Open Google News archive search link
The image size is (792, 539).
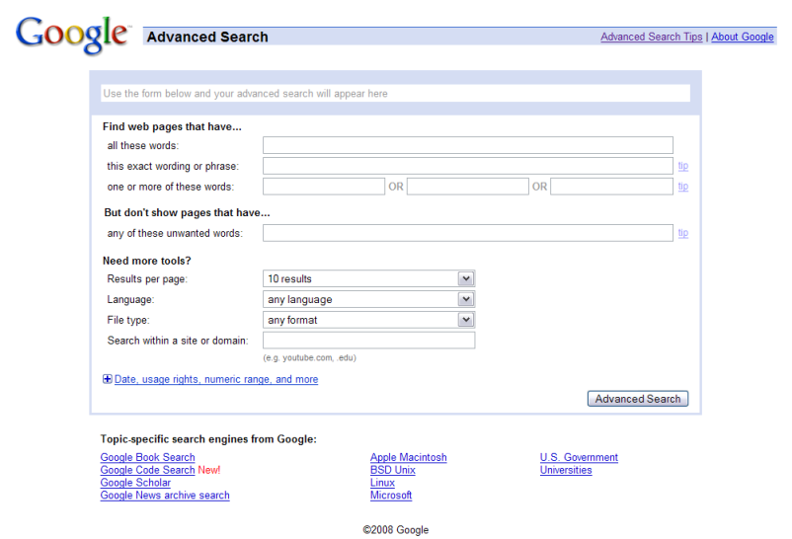click(x=165, y=495)
